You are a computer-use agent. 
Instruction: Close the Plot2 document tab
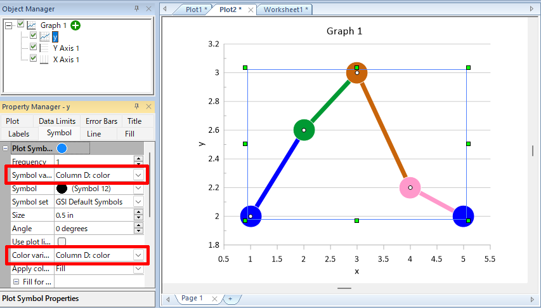point(251,10)
